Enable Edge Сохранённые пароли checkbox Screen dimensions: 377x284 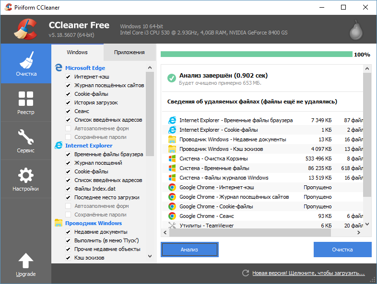(x=68, y=137)
